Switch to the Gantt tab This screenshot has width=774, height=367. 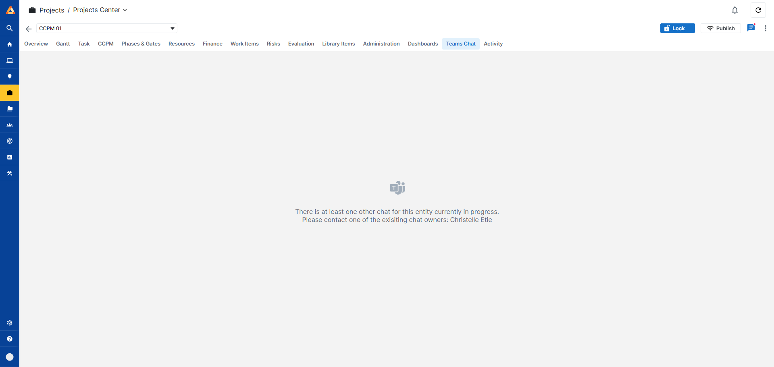coord(63,44)
